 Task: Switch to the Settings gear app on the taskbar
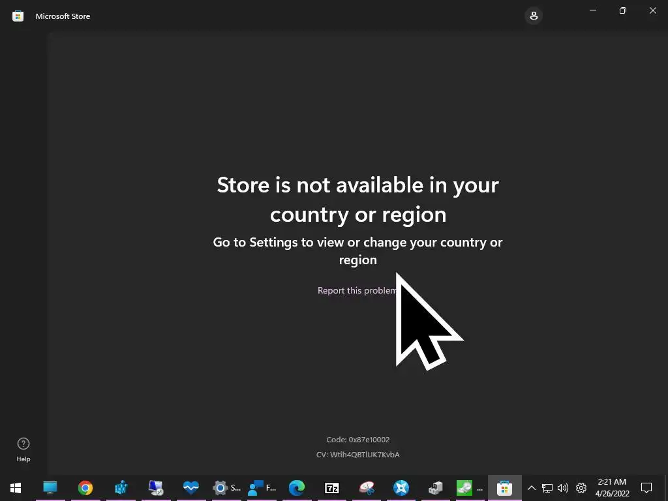226,488
